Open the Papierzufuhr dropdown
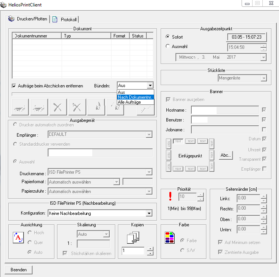This screenshot has width=279, height=277. 149,191
